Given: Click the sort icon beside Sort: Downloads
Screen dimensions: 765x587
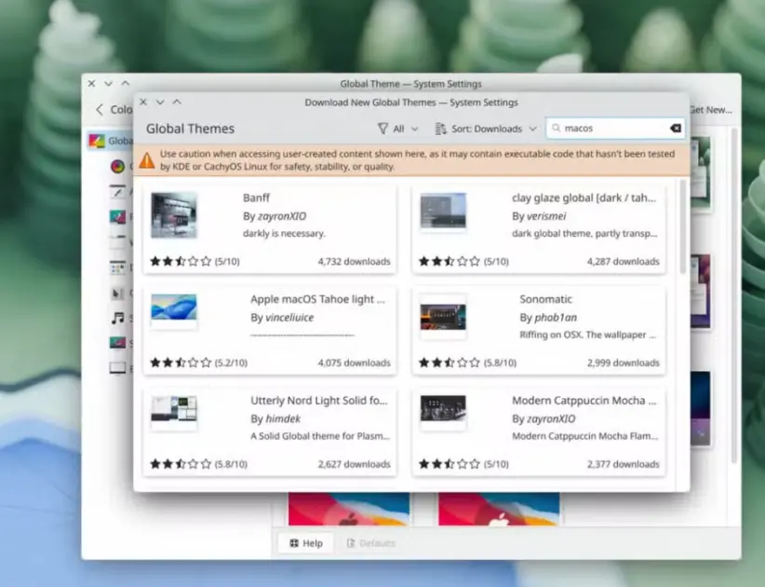Looking at the screenshot, I should click(x=440, y=129).
